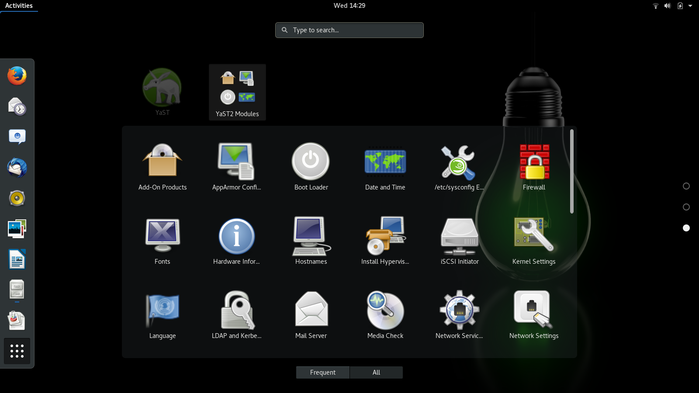Open Add-On Products module

point(162,167)
